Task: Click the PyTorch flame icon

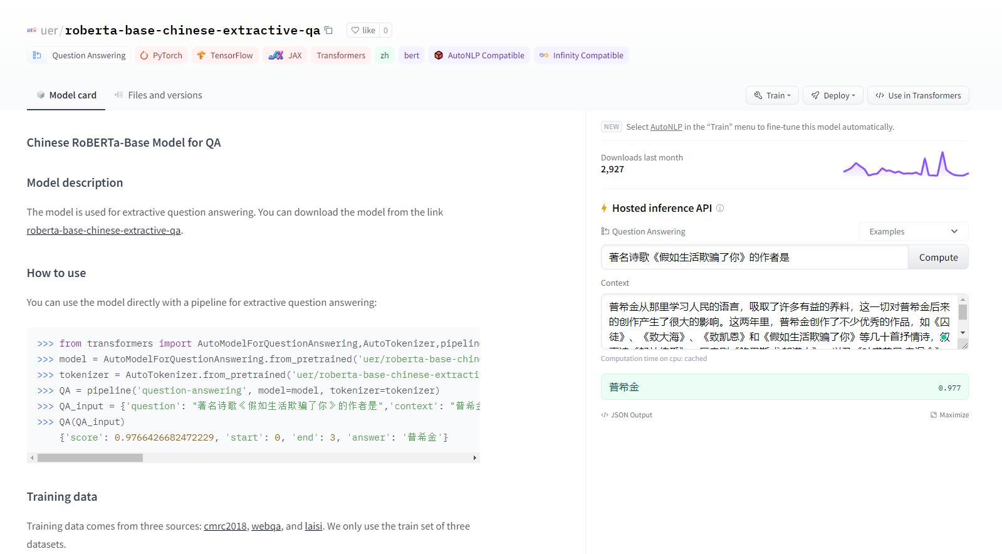Action: pos(144,55)
